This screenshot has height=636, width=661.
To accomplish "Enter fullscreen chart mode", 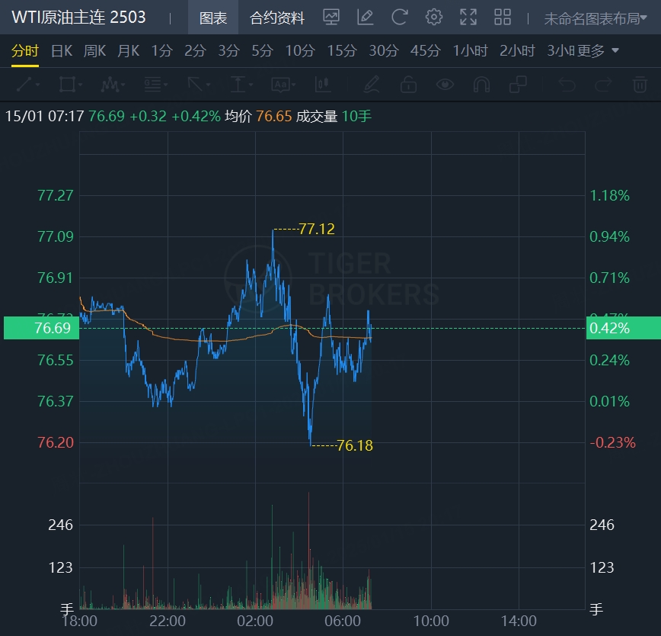I will pos(468,17).
